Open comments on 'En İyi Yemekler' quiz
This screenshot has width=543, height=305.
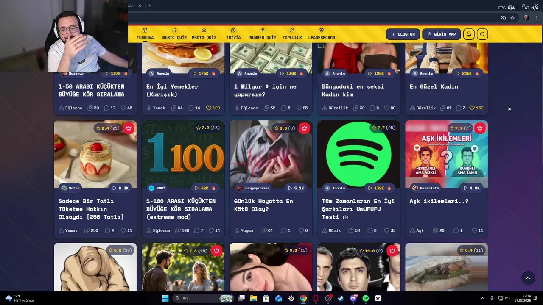(x=194, y=108)
